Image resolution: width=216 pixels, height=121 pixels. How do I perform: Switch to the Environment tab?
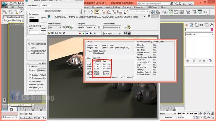[32, 5]
